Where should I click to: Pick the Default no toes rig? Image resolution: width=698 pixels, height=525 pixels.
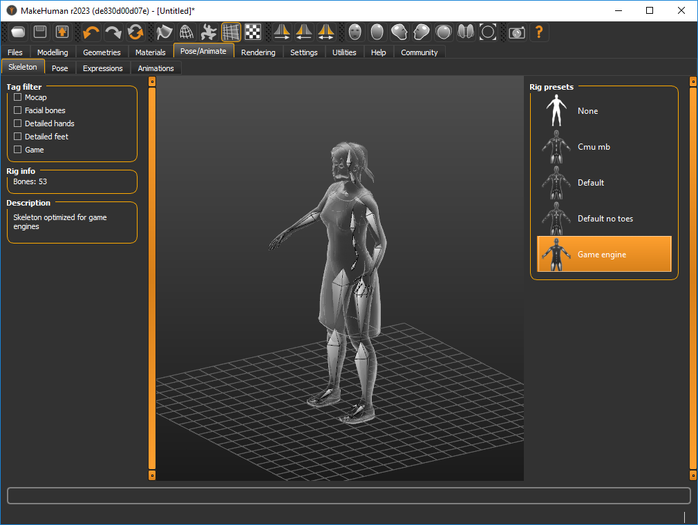[604, 219]
